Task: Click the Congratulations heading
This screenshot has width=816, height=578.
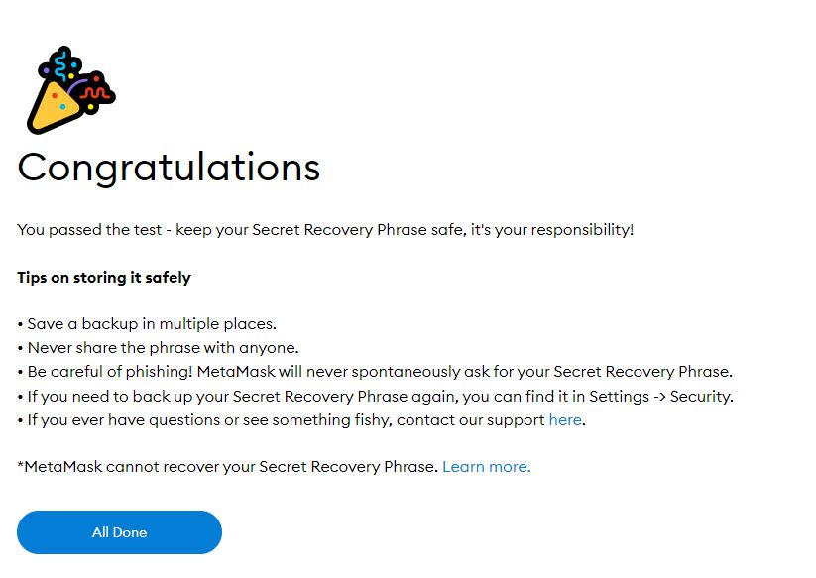Action: [x=169, y=167]
